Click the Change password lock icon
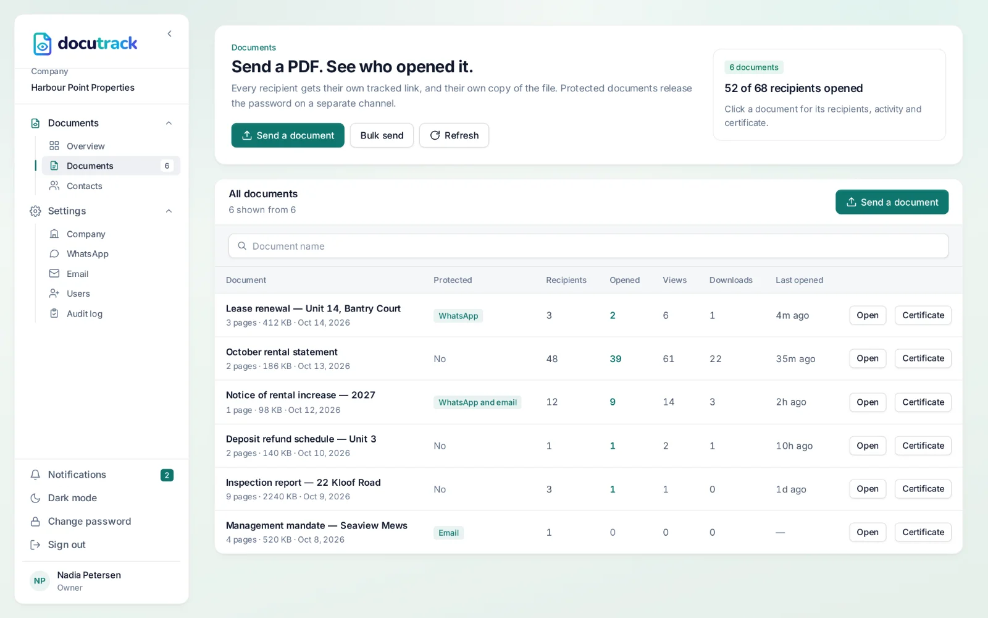988x618 pixels. pyautogui.click(x=35, y=522)
